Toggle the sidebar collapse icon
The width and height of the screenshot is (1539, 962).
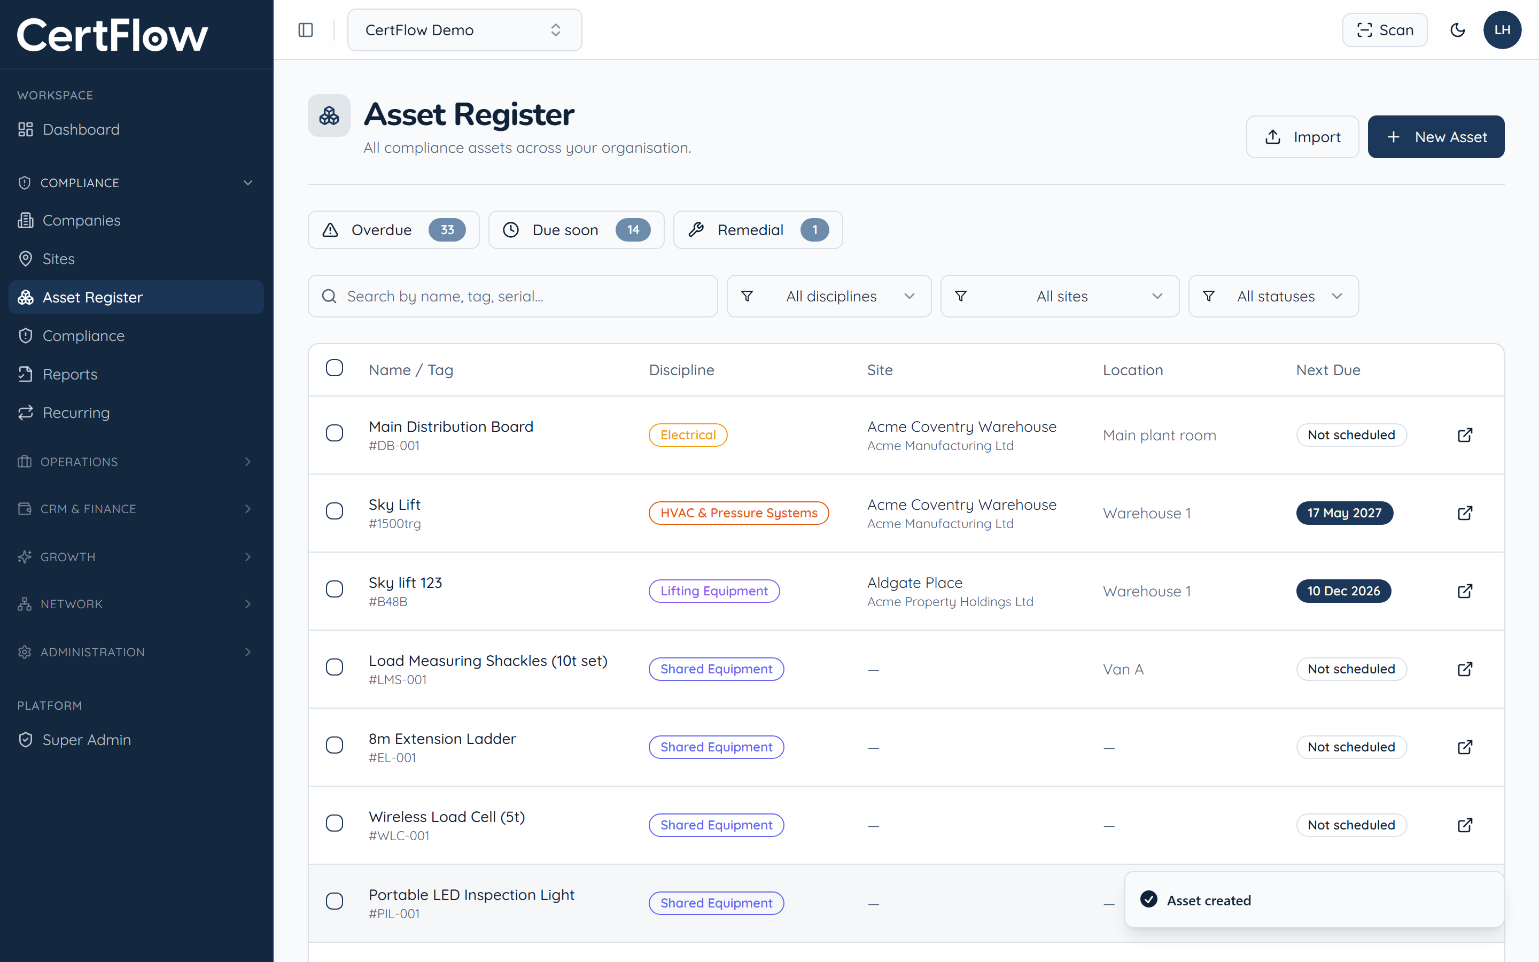pos(305,30)
